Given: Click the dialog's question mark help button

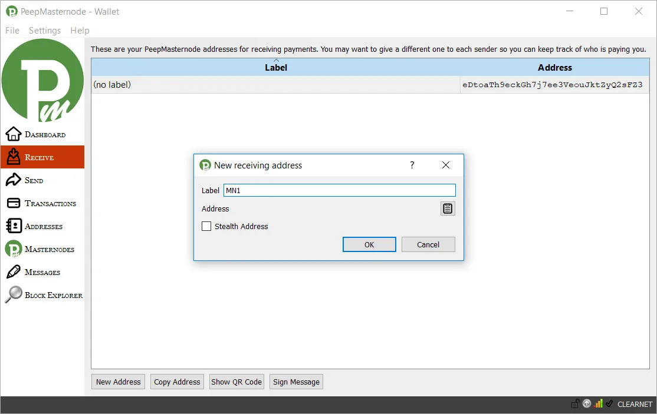Looking at the screenshot, I should (412, 165).
